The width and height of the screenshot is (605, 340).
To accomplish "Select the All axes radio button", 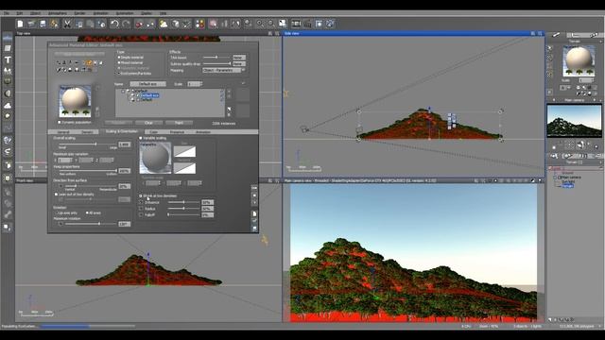I will [87, 212].
